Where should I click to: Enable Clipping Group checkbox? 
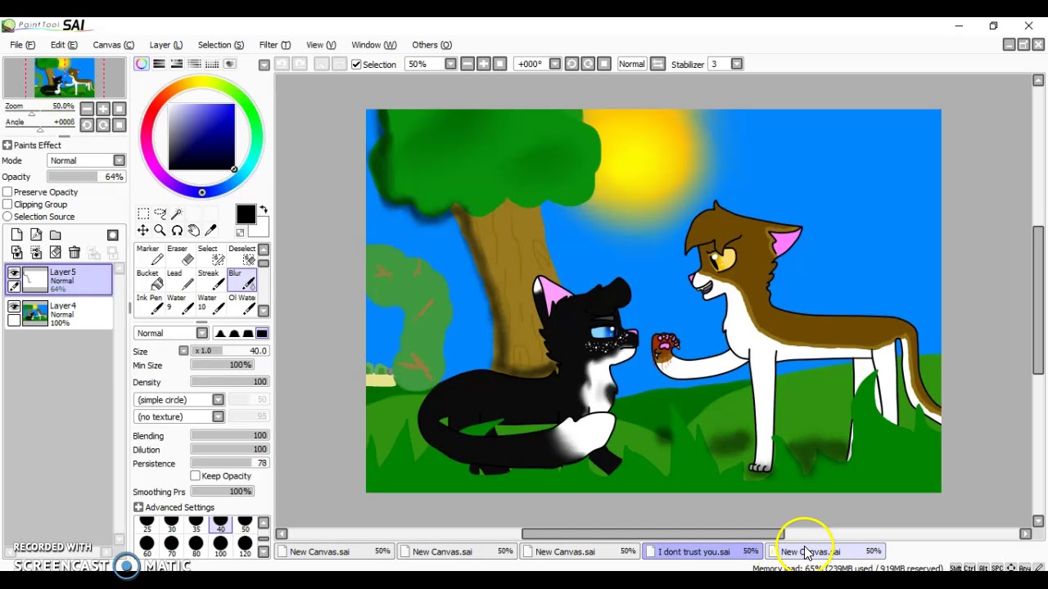(x=7, y=205)
